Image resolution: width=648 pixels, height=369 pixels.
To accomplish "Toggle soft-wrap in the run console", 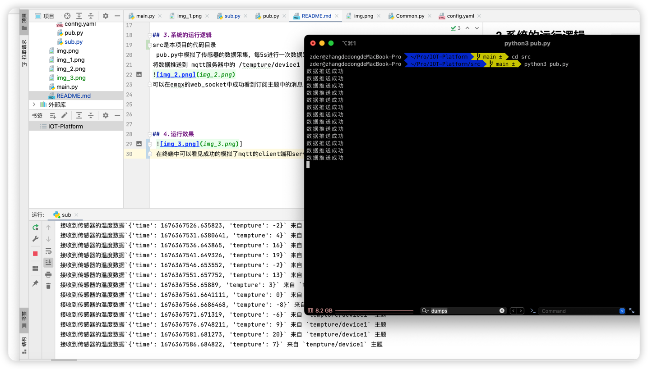I will click(x=48, y=251).
